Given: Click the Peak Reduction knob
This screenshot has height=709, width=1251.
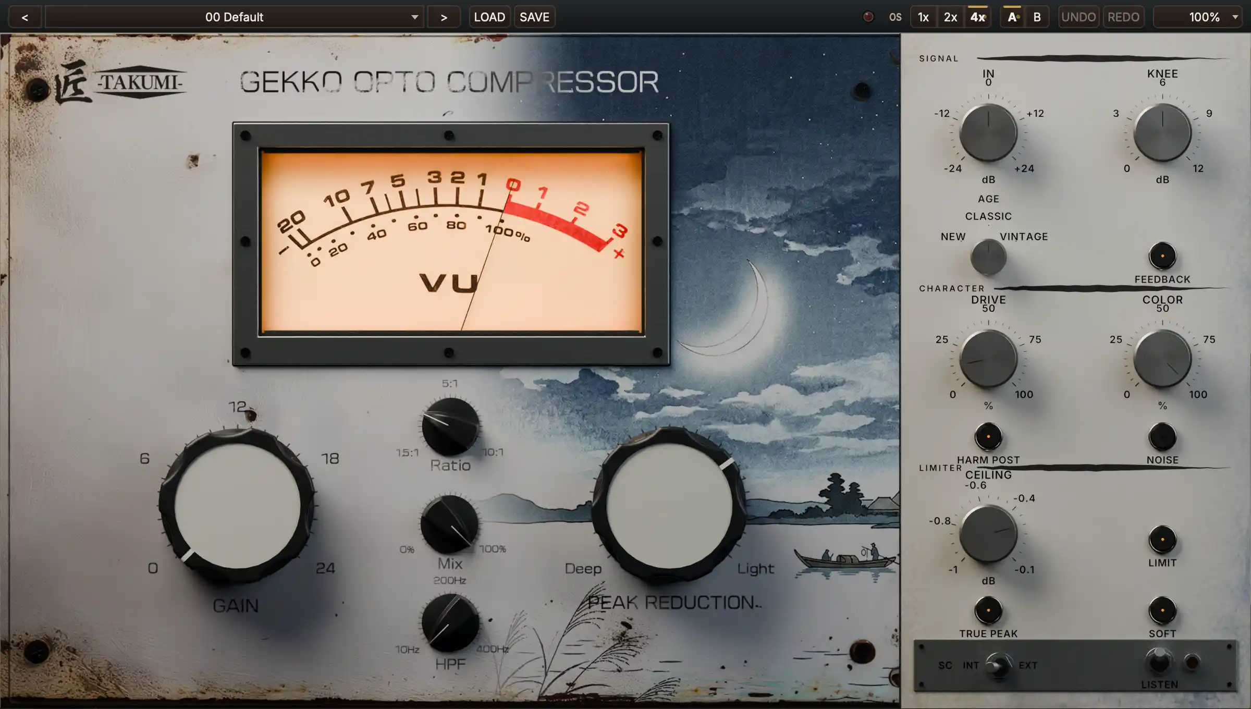Looking at the screenshot, I should pos(669,505).
